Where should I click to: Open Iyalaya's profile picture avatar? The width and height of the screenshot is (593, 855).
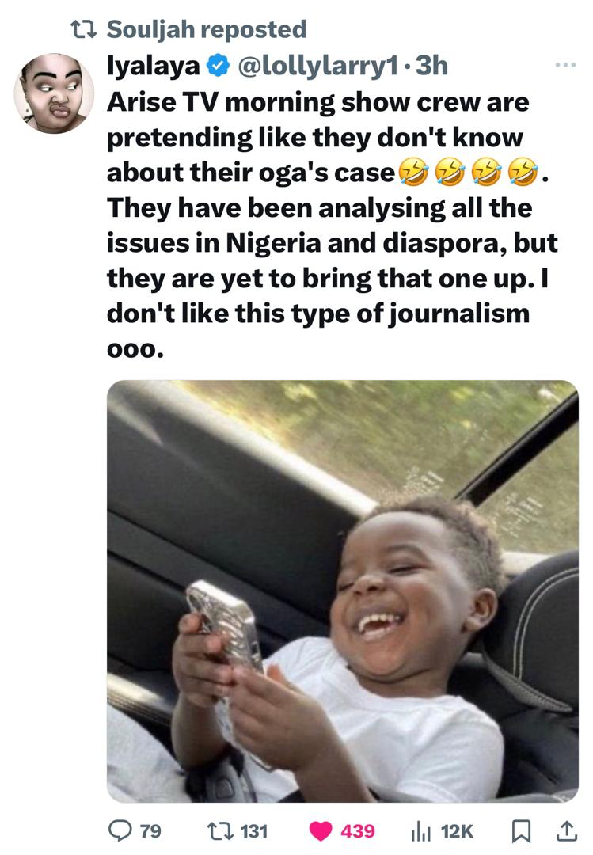coord(54,93)
